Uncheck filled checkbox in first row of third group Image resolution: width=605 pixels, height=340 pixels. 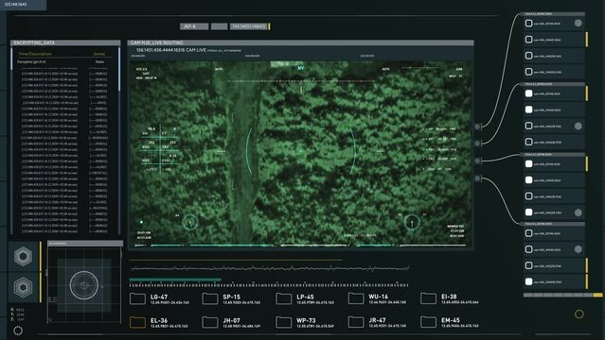click(x=529, y=164)
